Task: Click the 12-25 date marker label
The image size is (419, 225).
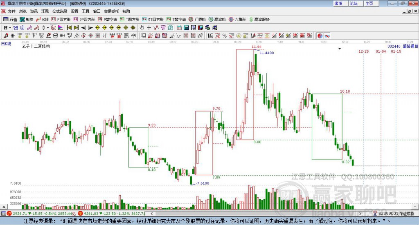Action: (364, 51)
